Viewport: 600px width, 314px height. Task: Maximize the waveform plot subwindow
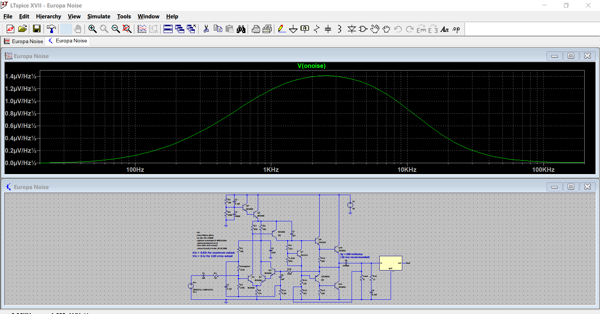click(571, 56)
